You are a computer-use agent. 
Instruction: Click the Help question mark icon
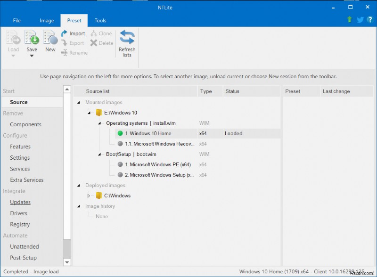point(370,20)
